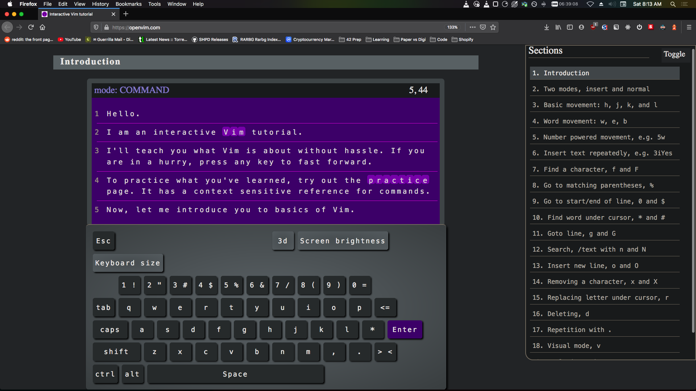Open the Tools menu

[154, 4]
